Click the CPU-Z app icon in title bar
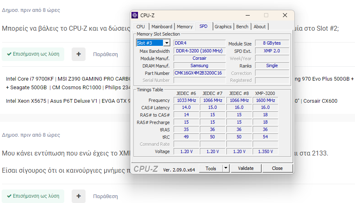 pos(135,15)
